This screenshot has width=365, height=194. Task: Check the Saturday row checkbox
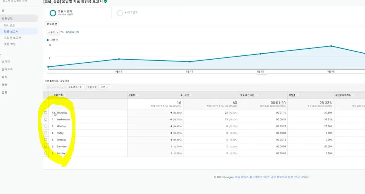tap(46, 146)
